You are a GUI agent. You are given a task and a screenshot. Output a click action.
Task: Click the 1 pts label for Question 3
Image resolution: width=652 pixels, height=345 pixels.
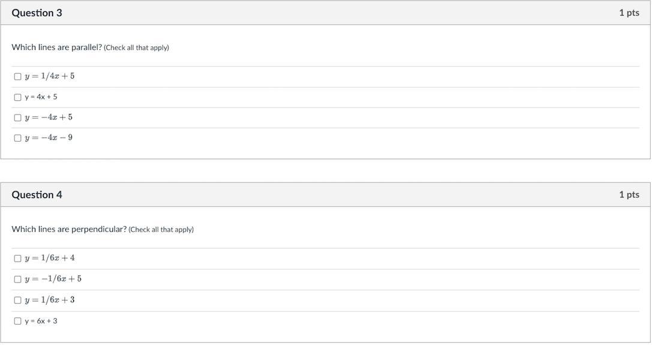pyautogui.click(x=629, y=13)
